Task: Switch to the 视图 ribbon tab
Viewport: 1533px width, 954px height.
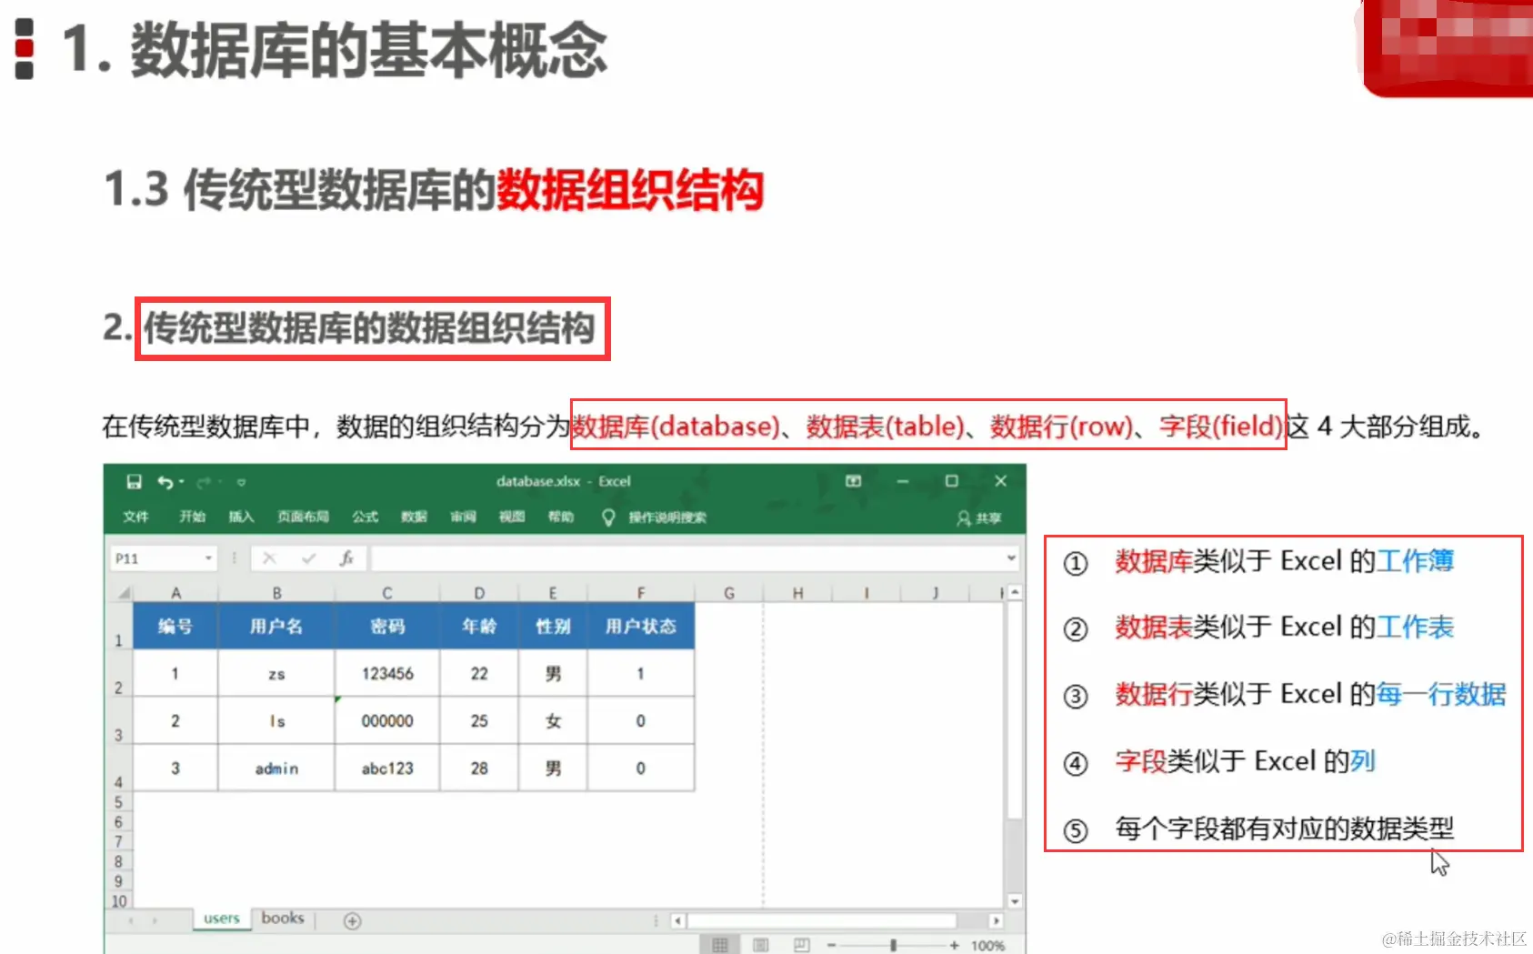Action: coord(512,517)
